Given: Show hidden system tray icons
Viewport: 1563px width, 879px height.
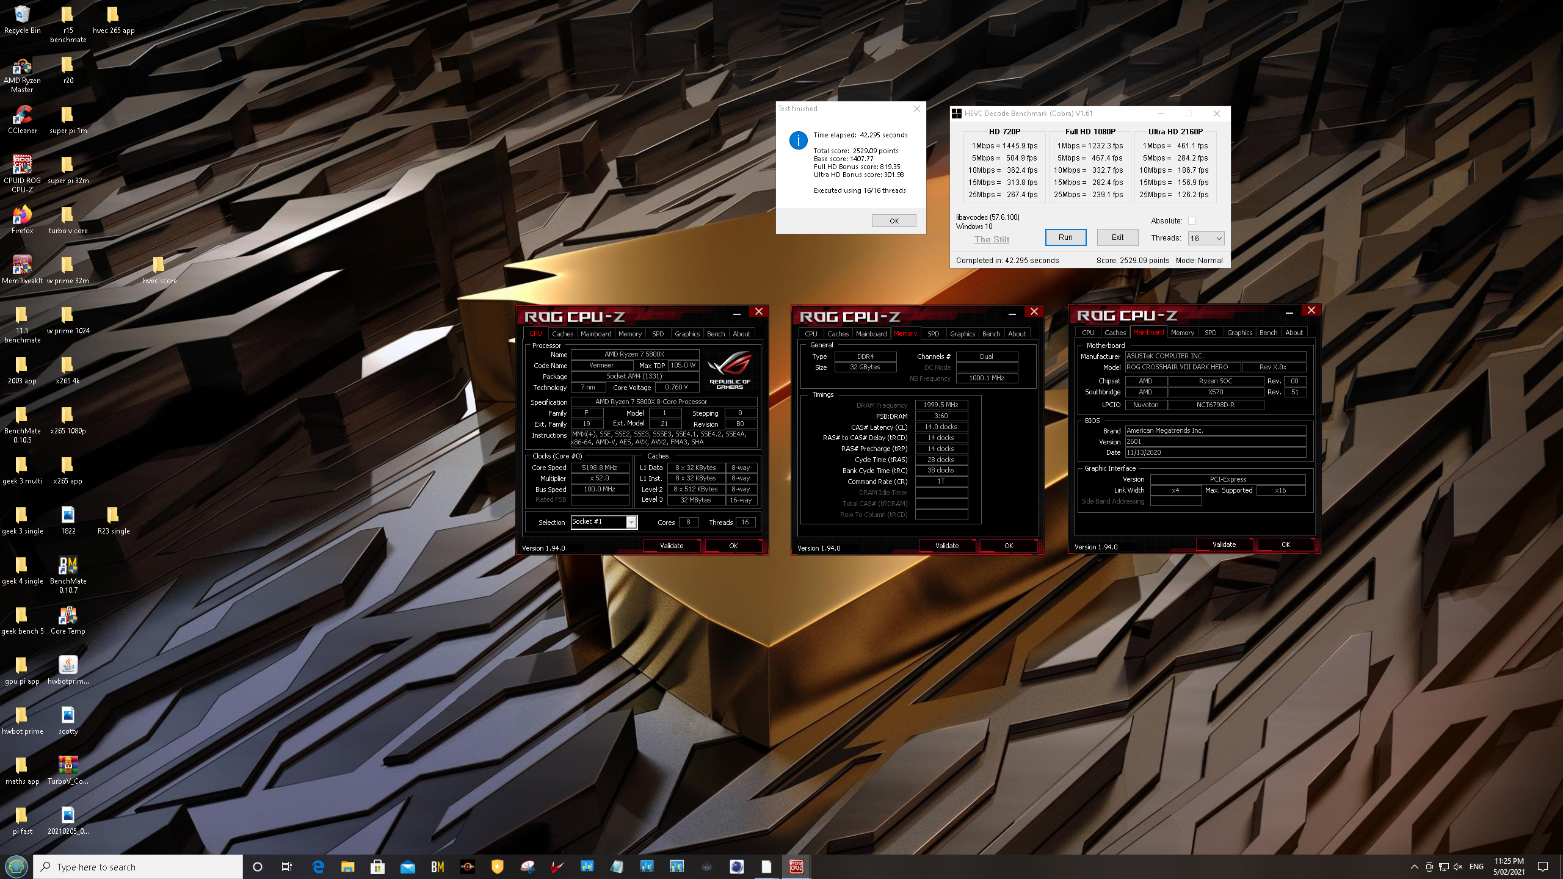Looking at the screenshot, I should 1414,866.
